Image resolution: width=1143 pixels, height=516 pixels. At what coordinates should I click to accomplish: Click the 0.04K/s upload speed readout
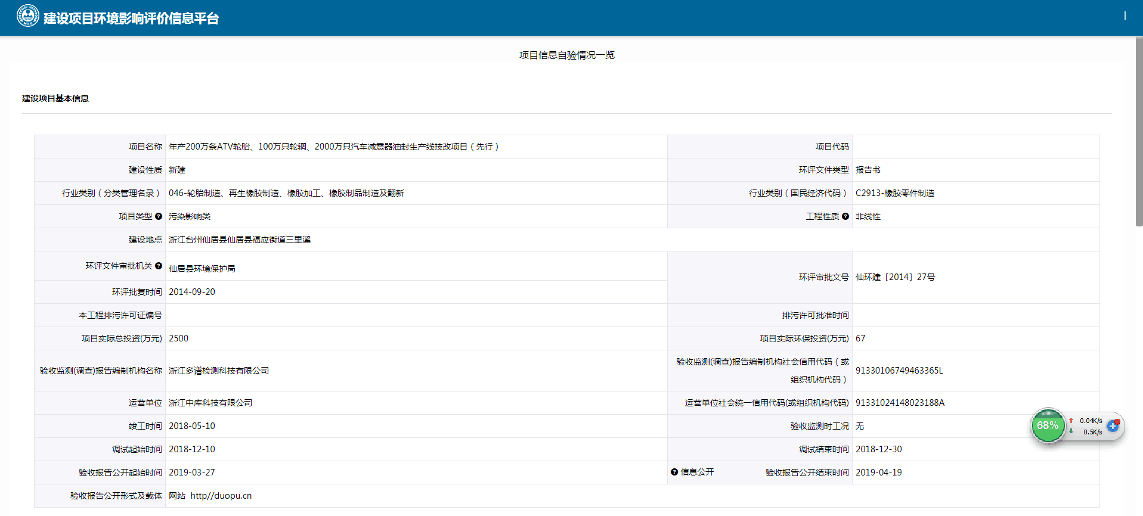click(1091, 421)
